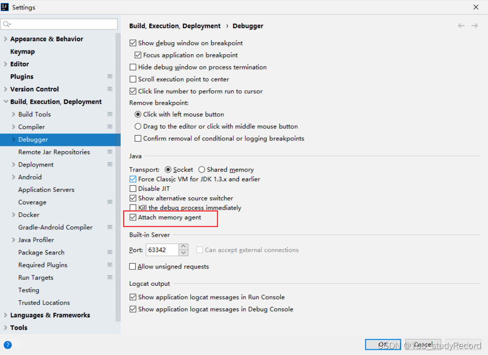This screenshot has height=355, width=488.
Task: Click Build, Execution, Deployment breadcrumb
Action: (175, 26)
